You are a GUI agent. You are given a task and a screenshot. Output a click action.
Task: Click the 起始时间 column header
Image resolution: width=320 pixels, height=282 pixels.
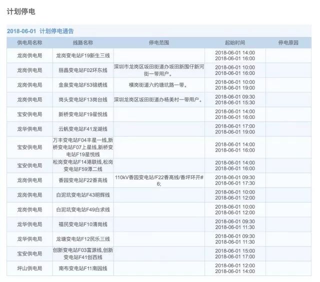coord(235,42)
